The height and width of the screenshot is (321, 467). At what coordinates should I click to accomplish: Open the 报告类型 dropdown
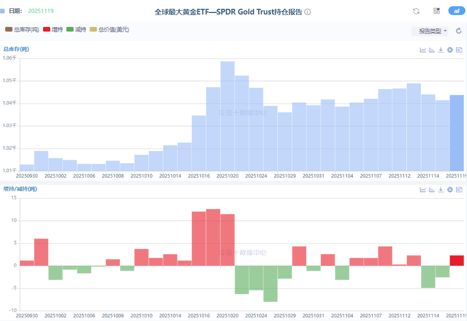tap(430, 31)
